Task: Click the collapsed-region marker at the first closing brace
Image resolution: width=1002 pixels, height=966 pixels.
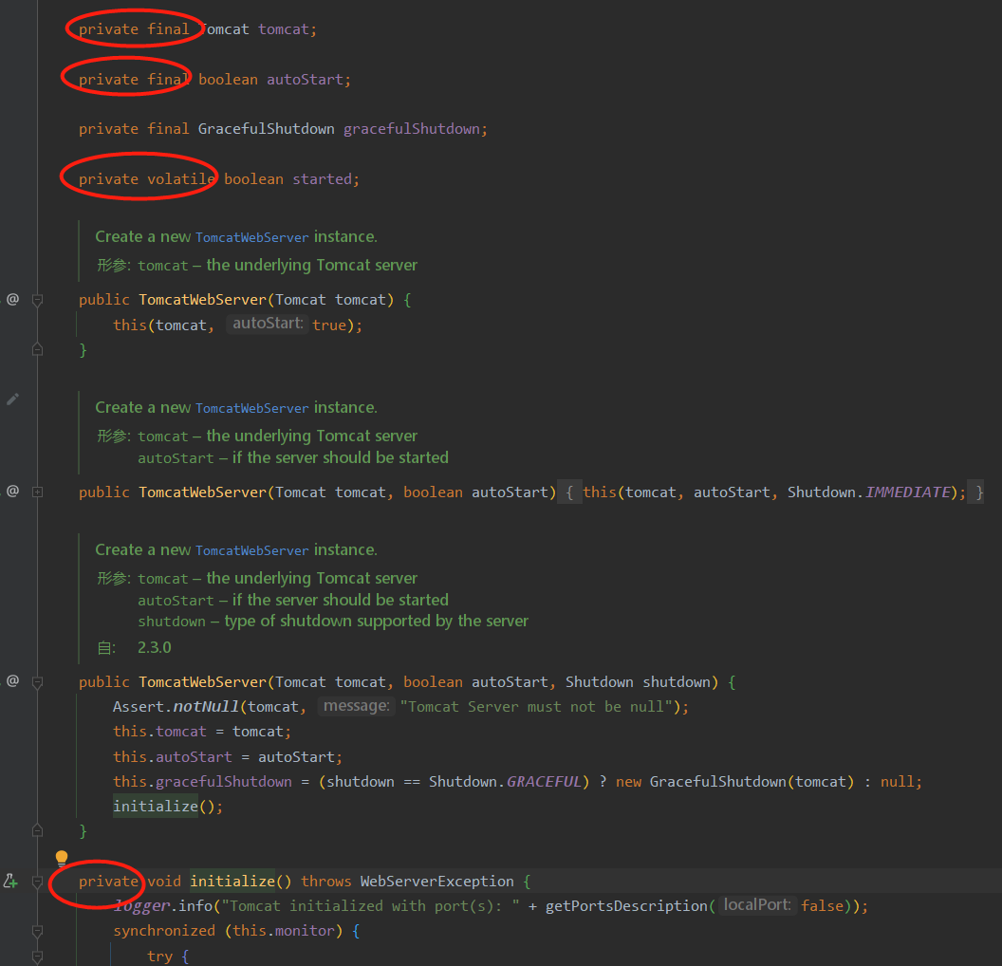Action: click(x=37, y=349)
